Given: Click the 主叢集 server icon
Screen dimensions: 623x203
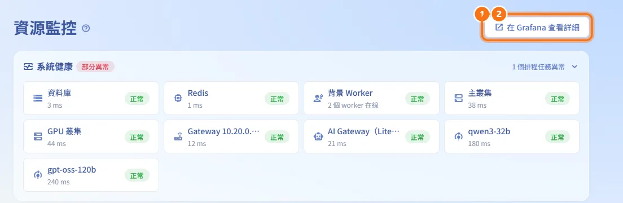Looking at the screenshot, I should 459,98.
